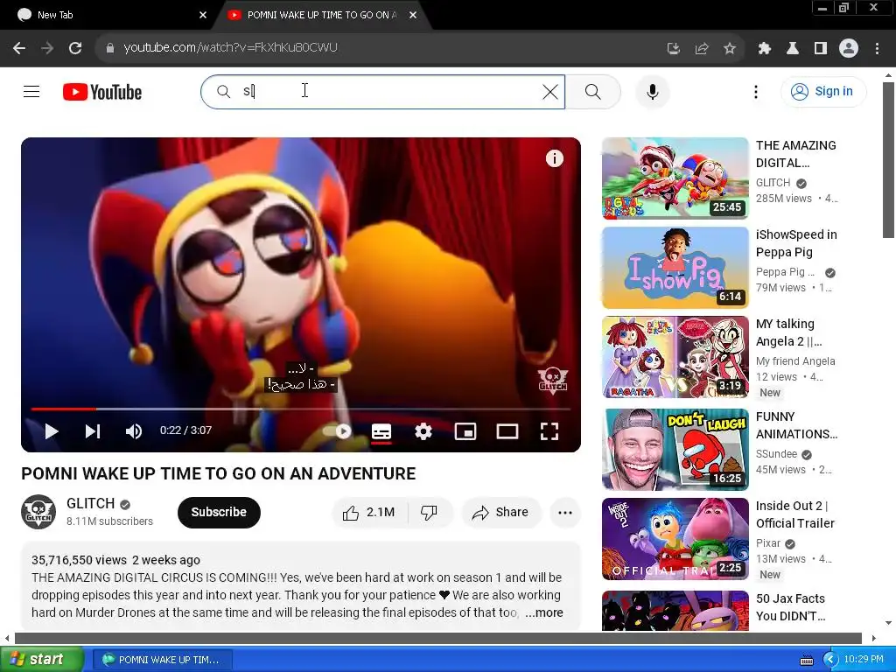Image resolution: width=896 pixels, height=672 pixels.
Task: Seek on the video progress bar
Action: pyautogui.click(x=301, y=409)
